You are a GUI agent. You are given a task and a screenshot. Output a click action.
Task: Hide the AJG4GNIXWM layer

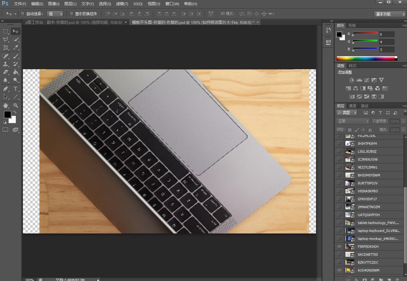339,270
